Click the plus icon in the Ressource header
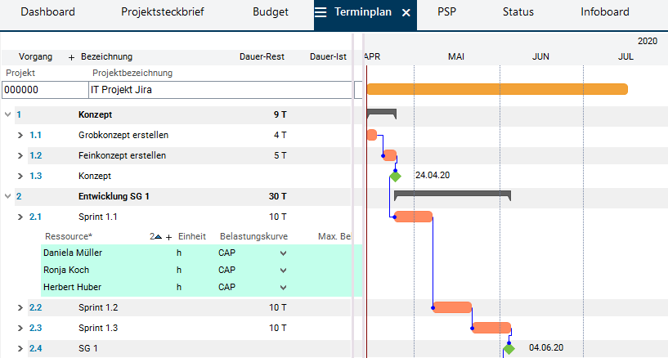 pos(169,237)
